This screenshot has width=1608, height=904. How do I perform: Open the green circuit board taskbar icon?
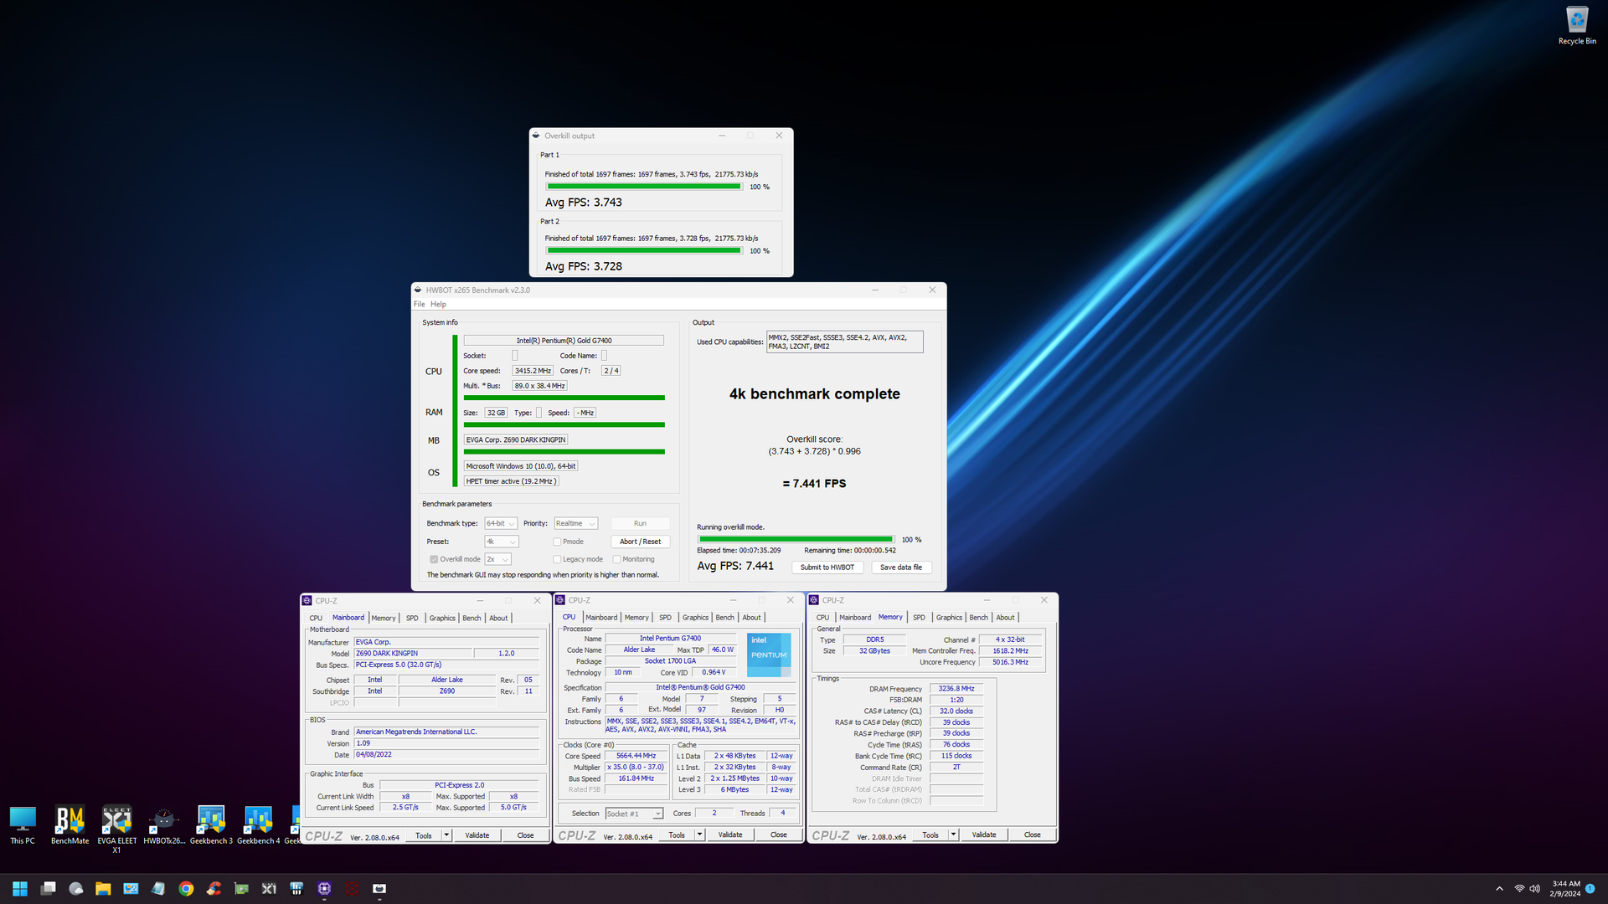(x=241, y=888)
